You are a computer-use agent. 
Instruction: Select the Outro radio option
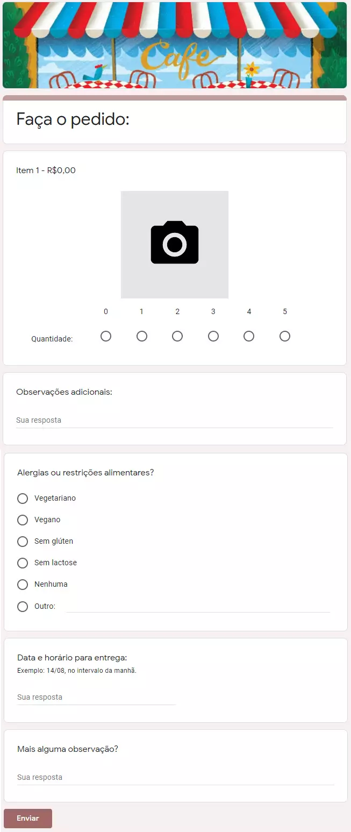(x=23, y=607)
